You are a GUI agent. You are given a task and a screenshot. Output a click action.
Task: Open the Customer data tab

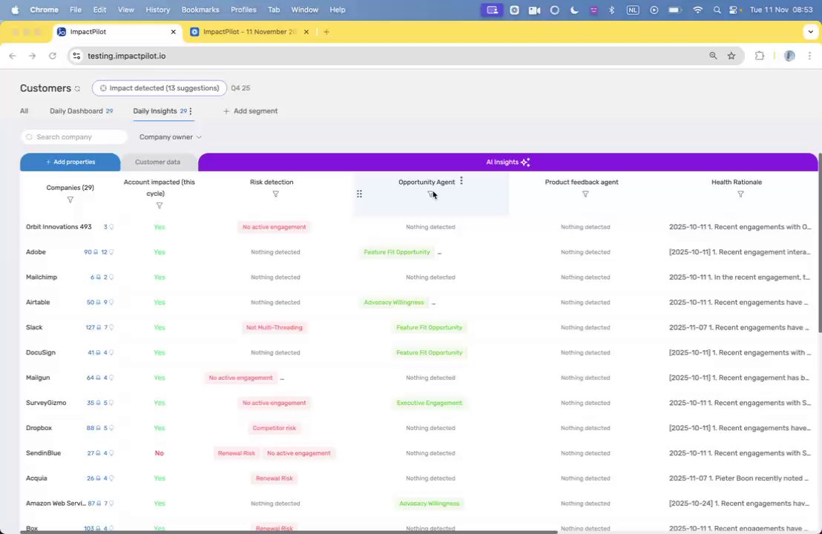[158, 162]
